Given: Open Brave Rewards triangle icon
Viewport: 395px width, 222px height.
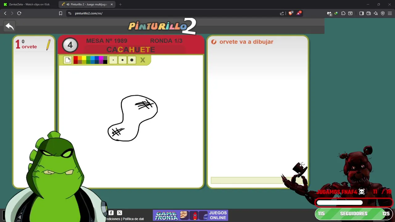Looking at the screenshot, I should 299,13.
